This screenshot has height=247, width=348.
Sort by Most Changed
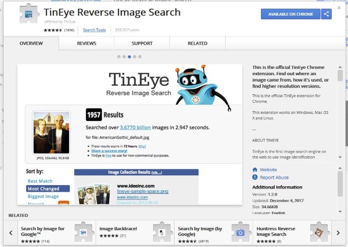coord(48,189)
